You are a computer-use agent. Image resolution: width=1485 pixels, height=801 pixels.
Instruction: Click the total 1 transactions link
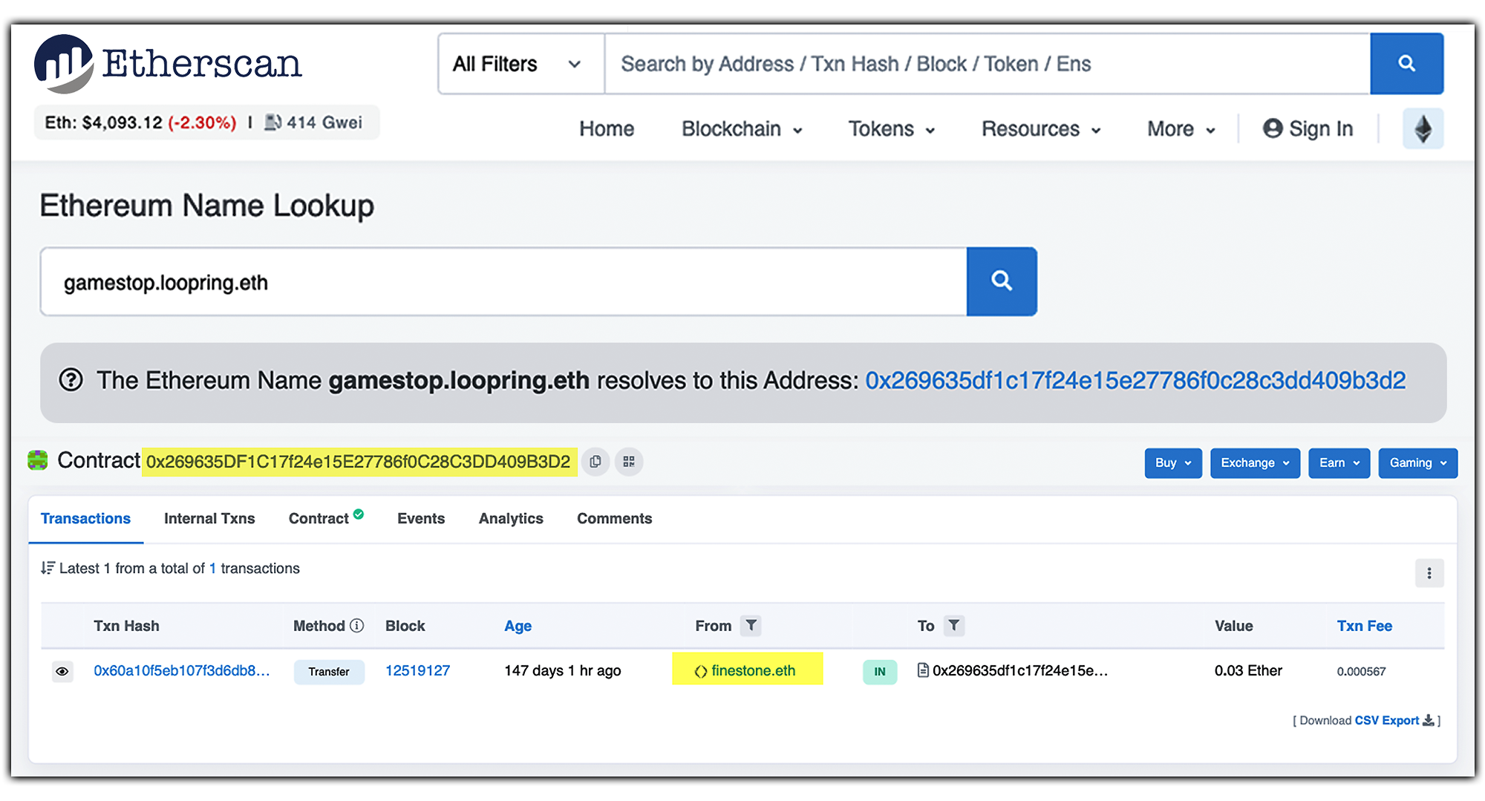click(x=212, y=569)
